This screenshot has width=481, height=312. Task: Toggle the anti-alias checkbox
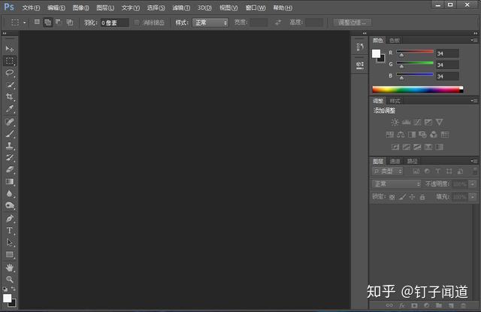[x=137, y=23]
